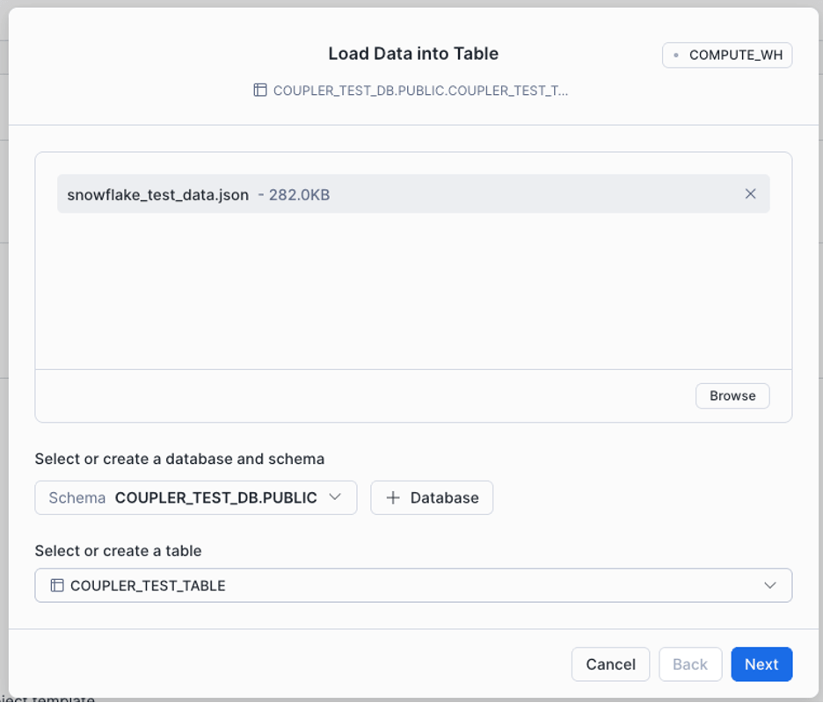Click the warehouse status dot beside COMPUTE_WH

(674, 54)
